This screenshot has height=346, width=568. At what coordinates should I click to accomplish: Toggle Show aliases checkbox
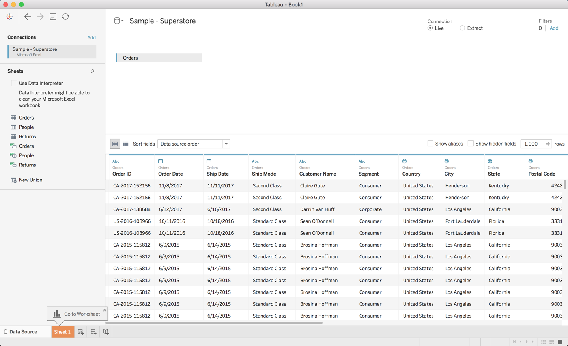[x=430, y=144]
